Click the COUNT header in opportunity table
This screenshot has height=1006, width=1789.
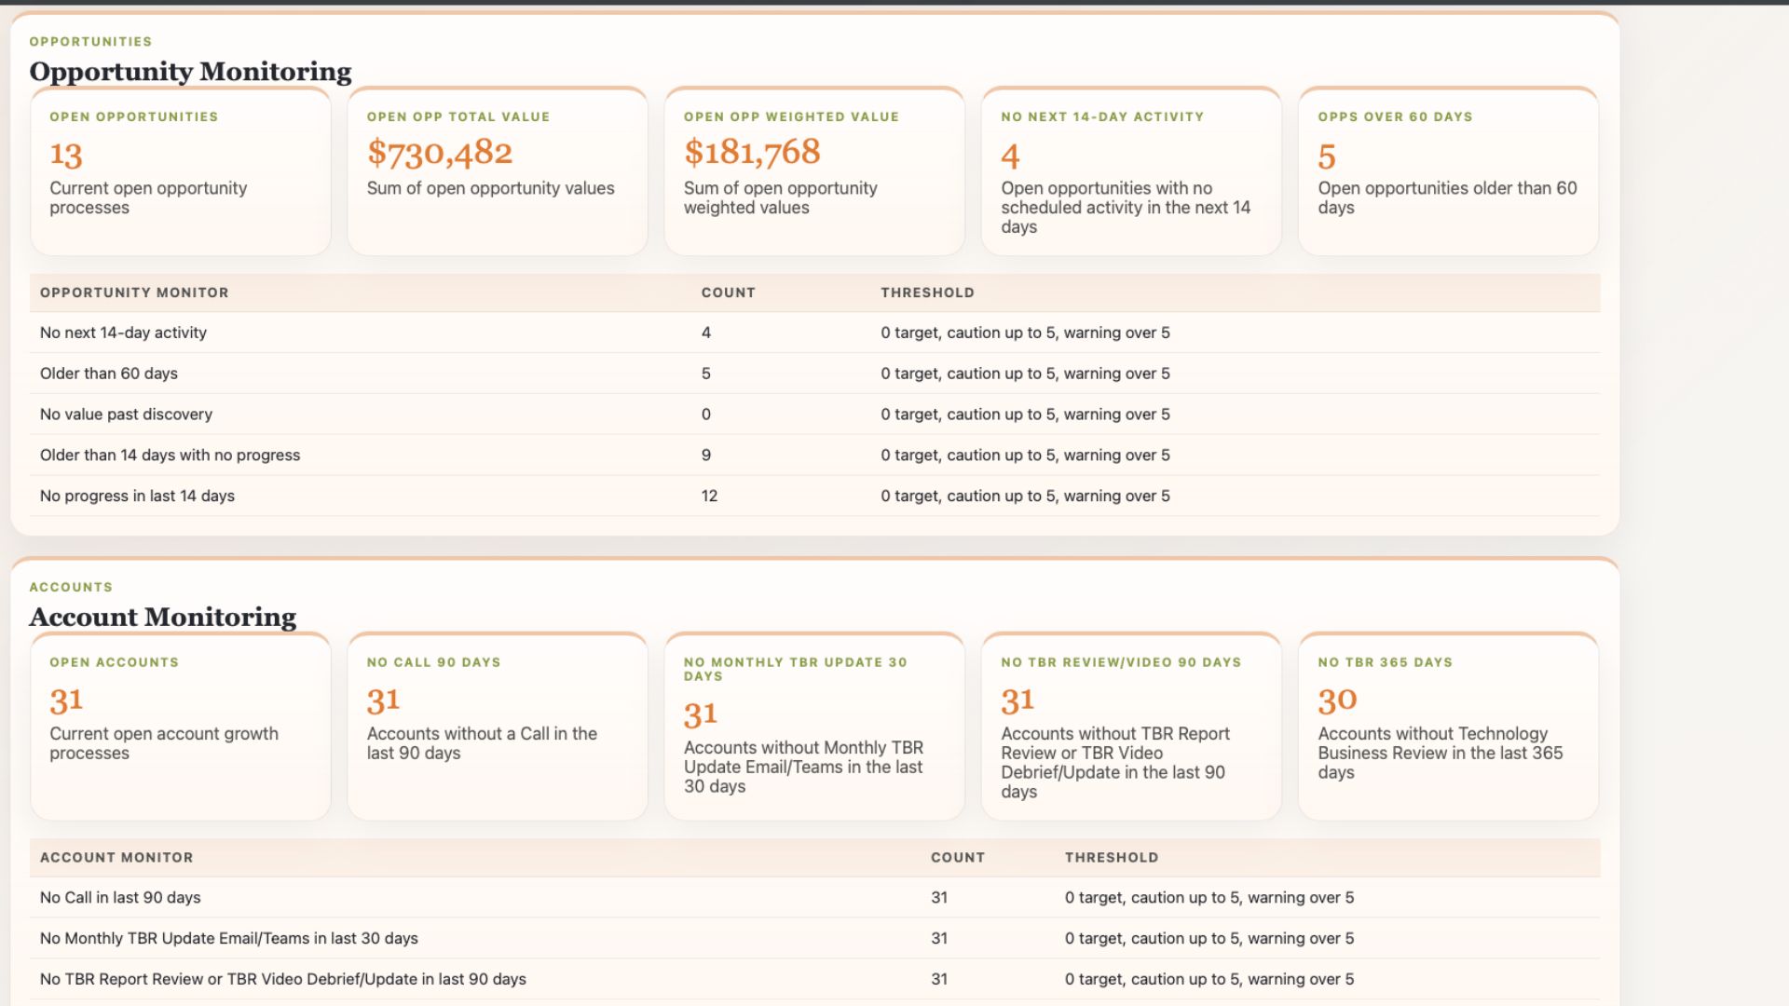(729, 292)
